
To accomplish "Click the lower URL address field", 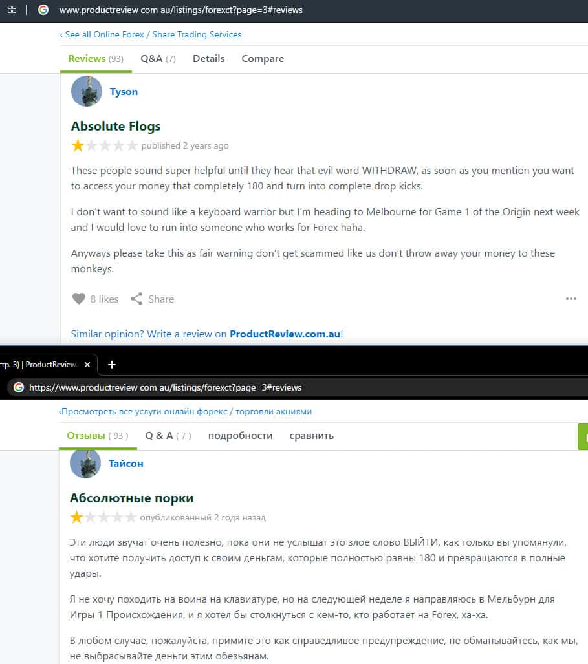I will (165, 387).
